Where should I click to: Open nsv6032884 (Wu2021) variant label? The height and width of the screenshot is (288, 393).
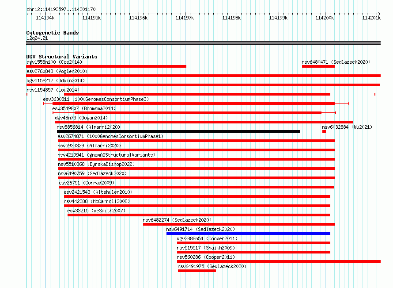(x=347, y=127)
